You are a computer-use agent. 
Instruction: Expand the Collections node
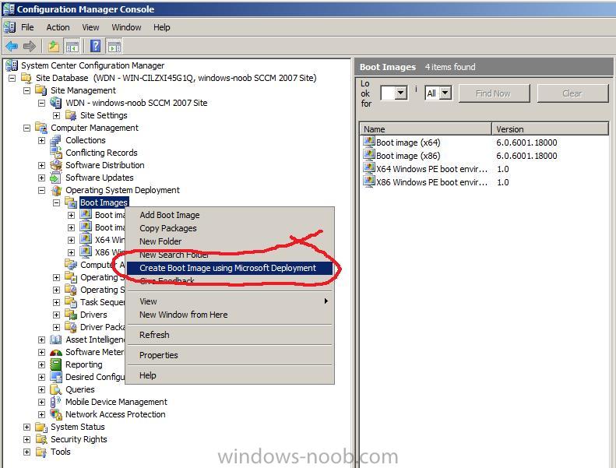pos(41,140)
